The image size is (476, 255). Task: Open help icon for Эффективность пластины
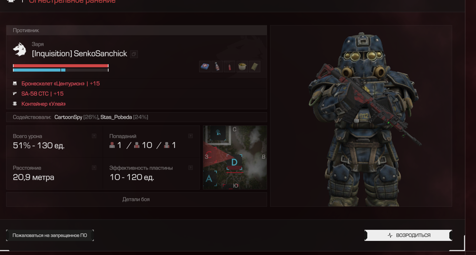click(191, 168)
